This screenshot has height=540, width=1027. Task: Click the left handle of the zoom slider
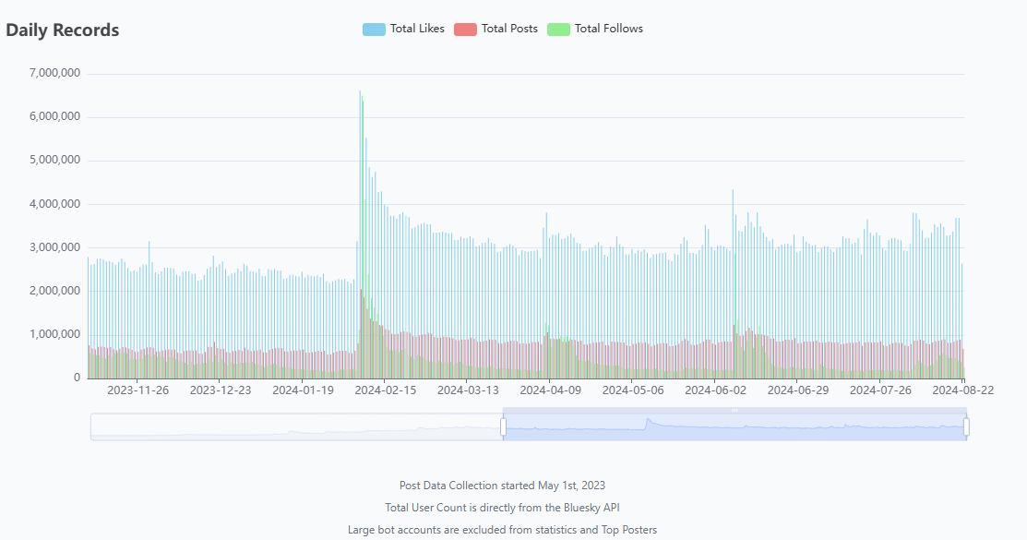503,426
